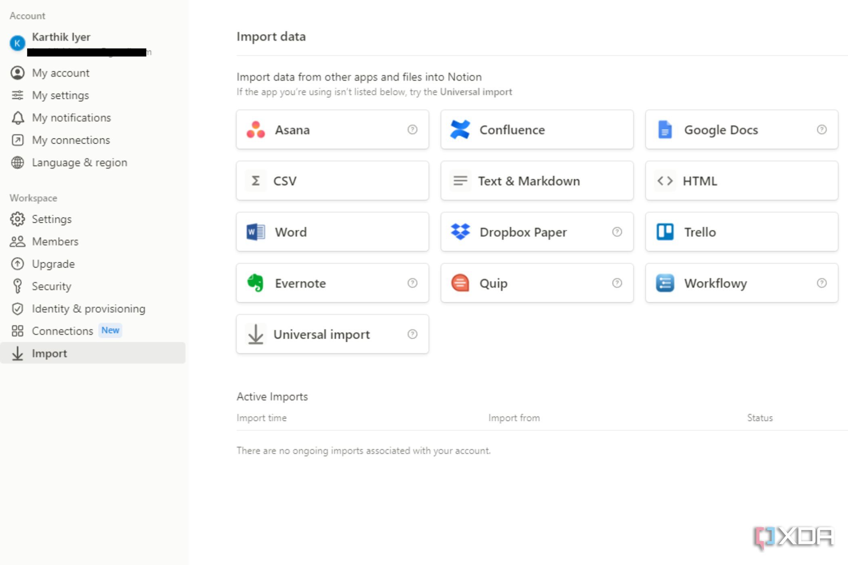Open the Upgrade page
The width and height of the screenshot is (848, 565).
pos(93,264)
